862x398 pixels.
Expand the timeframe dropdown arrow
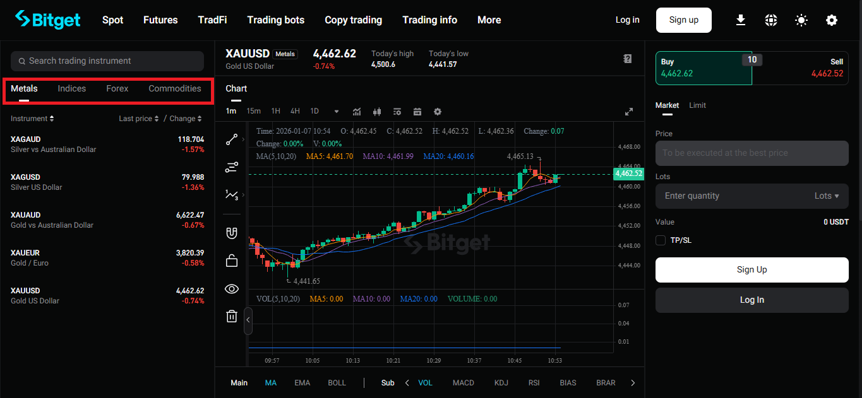pos(337,112)
